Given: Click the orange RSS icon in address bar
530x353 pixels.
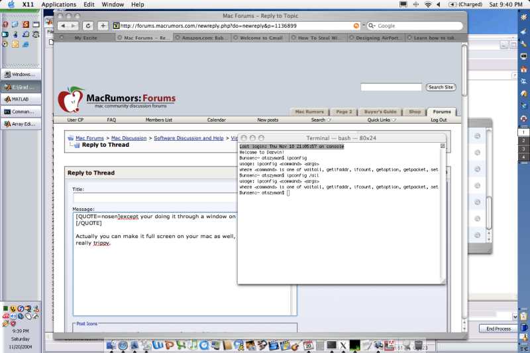Looking at the screenshot, I should coord(356,26).
